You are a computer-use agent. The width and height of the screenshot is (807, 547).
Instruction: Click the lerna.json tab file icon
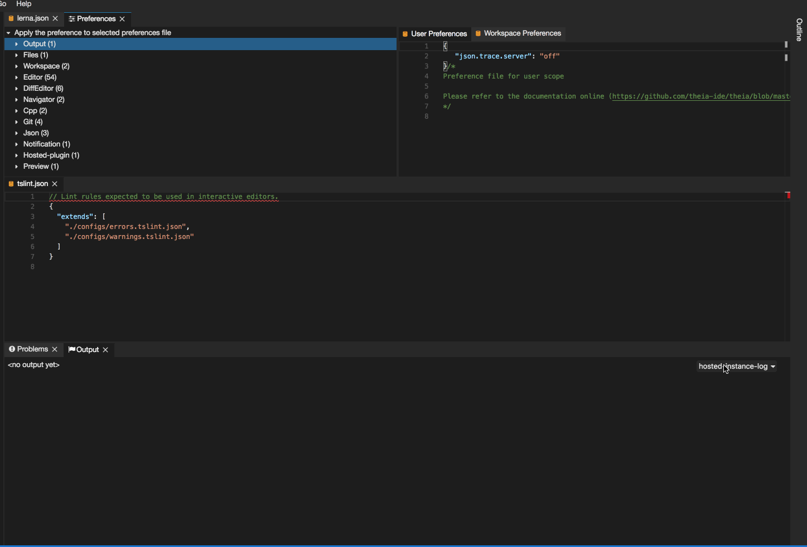tap(10, 18)
